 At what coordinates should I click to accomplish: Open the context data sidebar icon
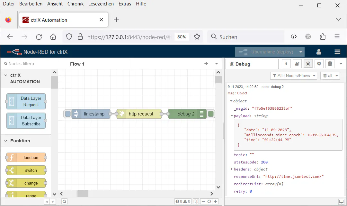pyautogui.click(x=330, y=64)
